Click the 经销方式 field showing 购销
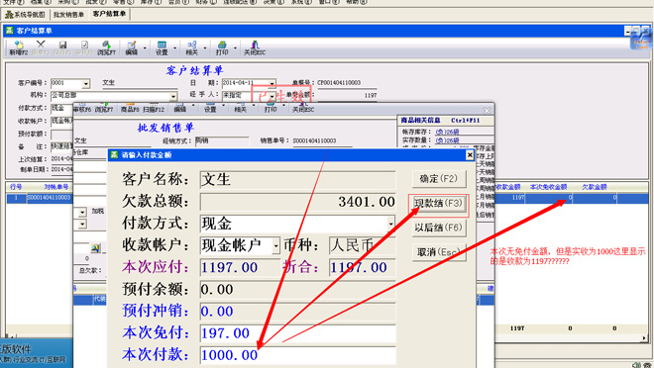 coord(222,140)
